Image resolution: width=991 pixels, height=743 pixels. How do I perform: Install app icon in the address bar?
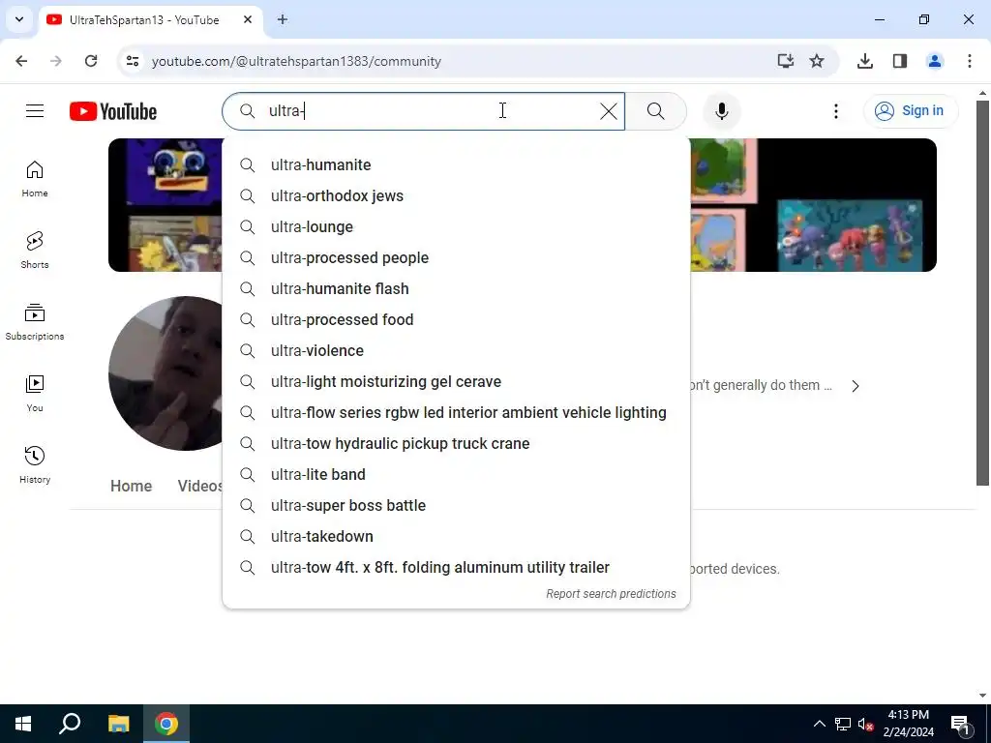(785, 61)
